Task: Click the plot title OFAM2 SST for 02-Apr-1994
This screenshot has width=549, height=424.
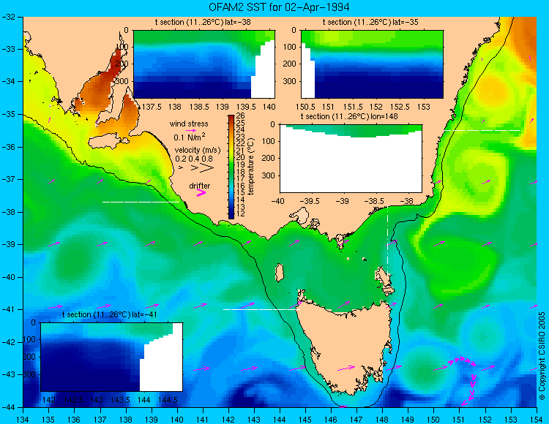Action: click(279, 7)
